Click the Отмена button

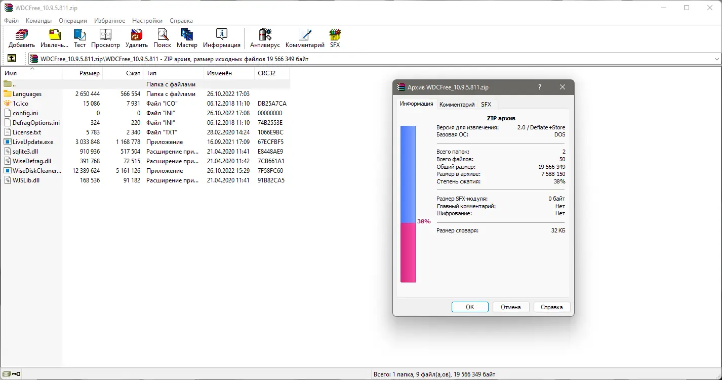(x=510, y=307)
